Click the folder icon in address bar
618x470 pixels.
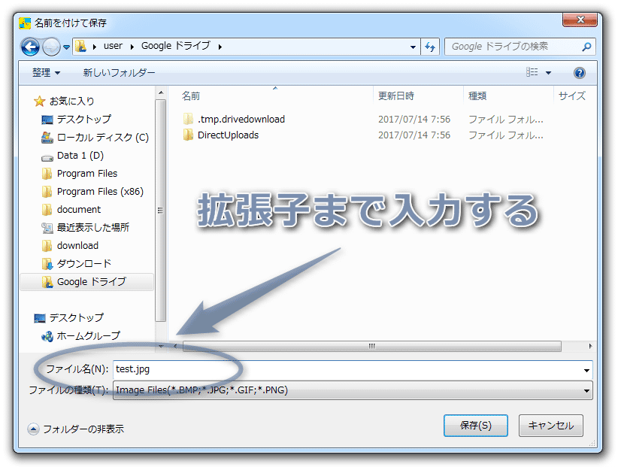(x=80, y=46)
